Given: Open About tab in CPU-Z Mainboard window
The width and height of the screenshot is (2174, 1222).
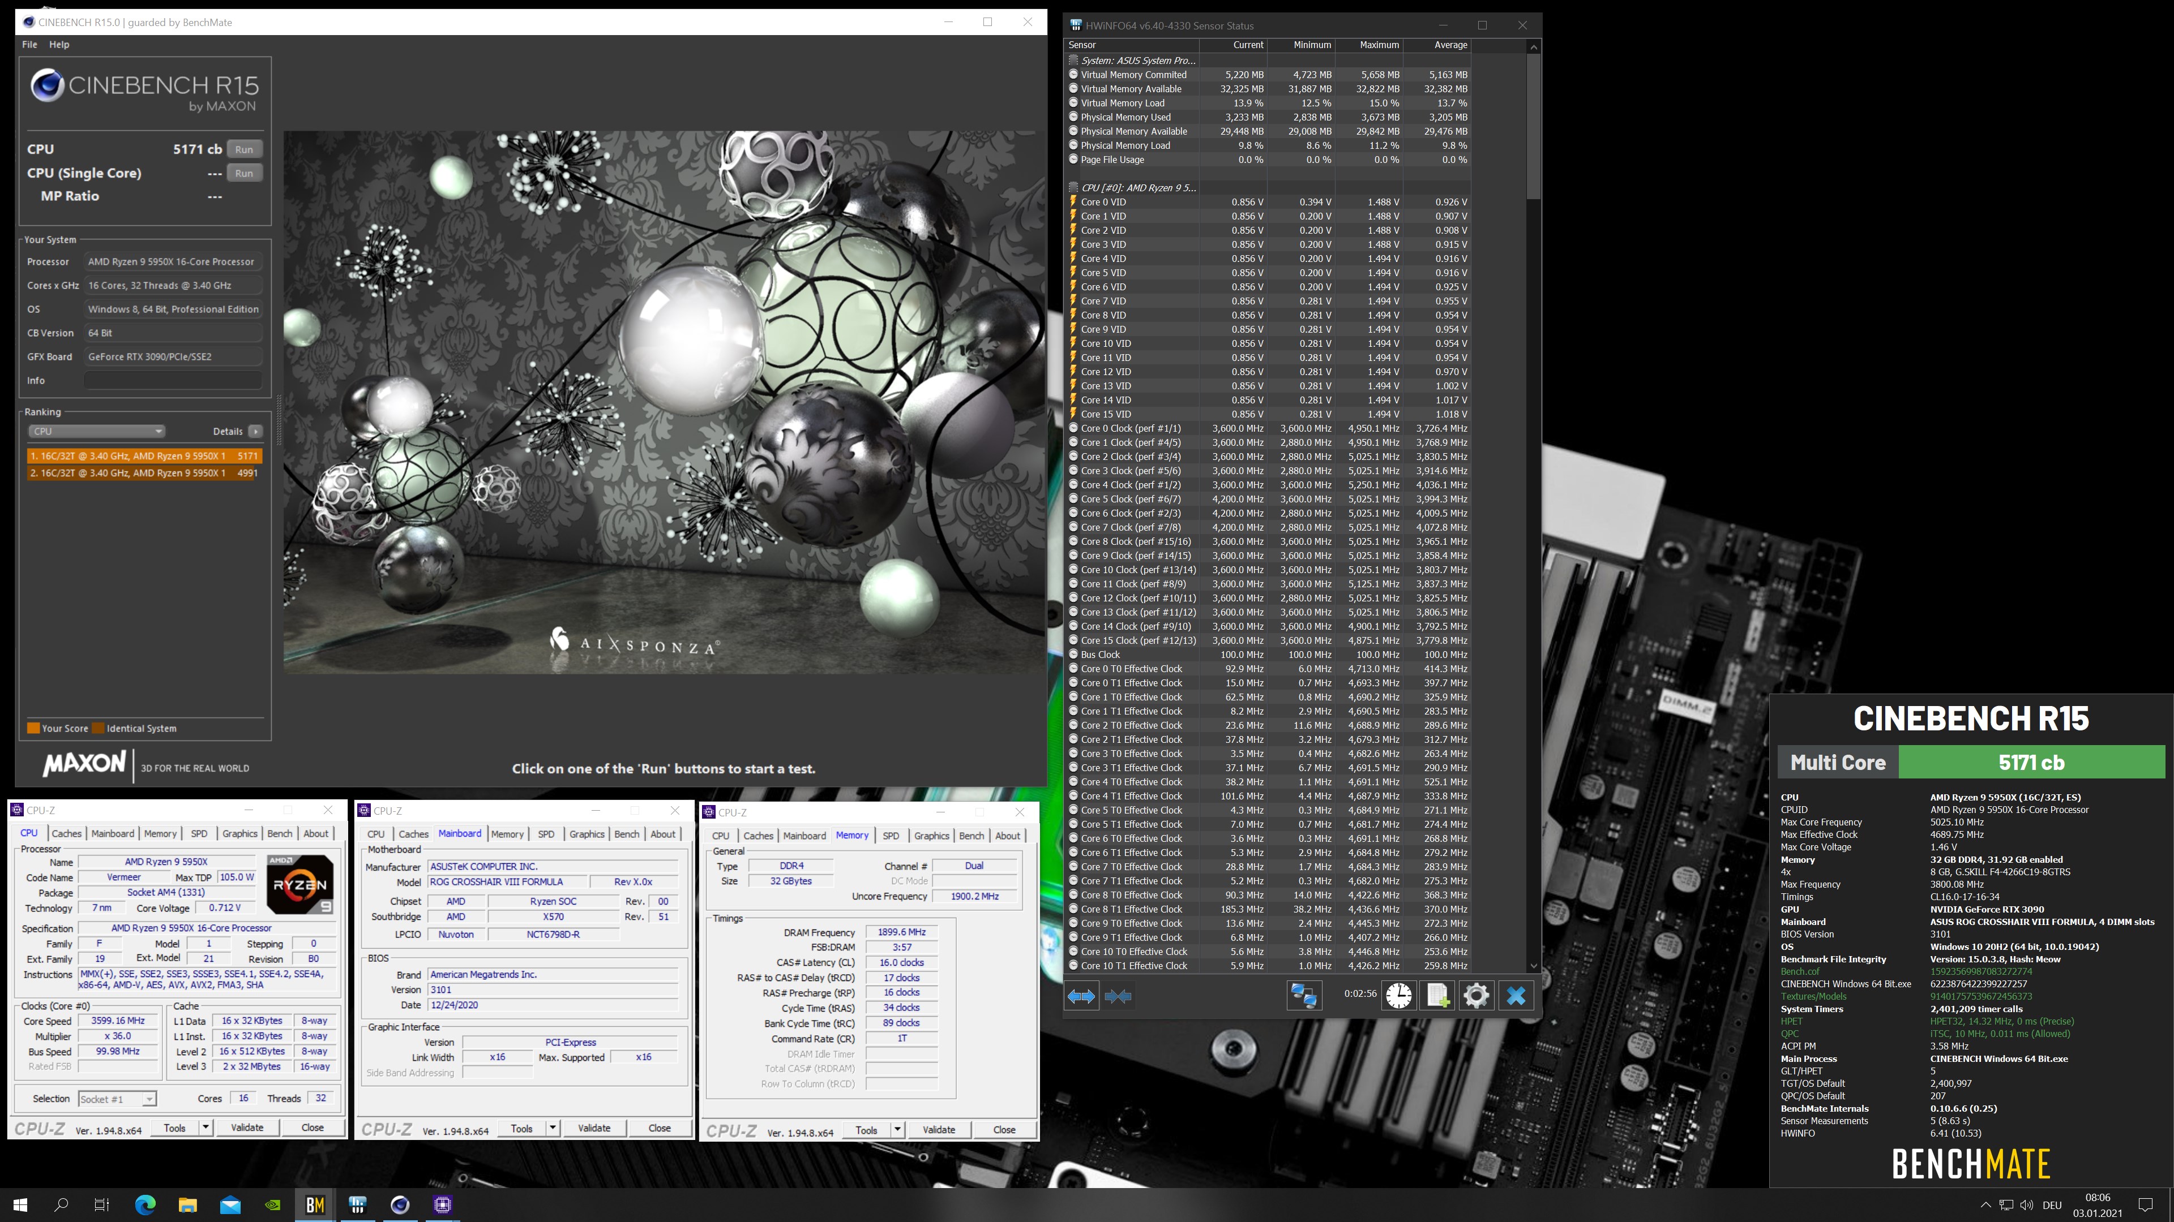Looking at the screenshot, I should [662, 834].
